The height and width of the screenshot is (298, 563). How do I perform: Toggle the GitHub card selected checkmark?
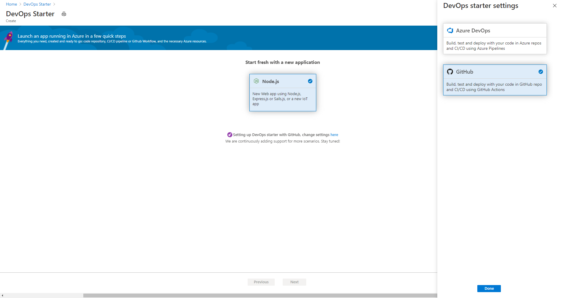(541, 72)
